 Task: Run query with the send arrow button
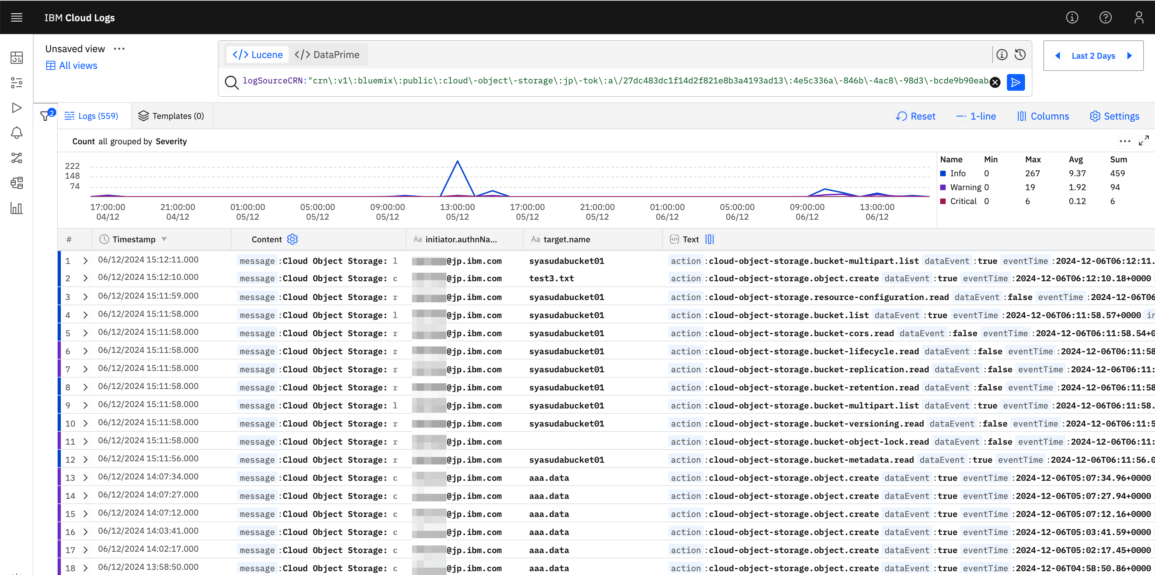click(x=1016, y=82)
